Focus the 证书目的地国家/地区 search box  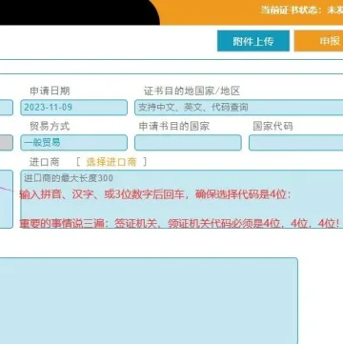239,108
